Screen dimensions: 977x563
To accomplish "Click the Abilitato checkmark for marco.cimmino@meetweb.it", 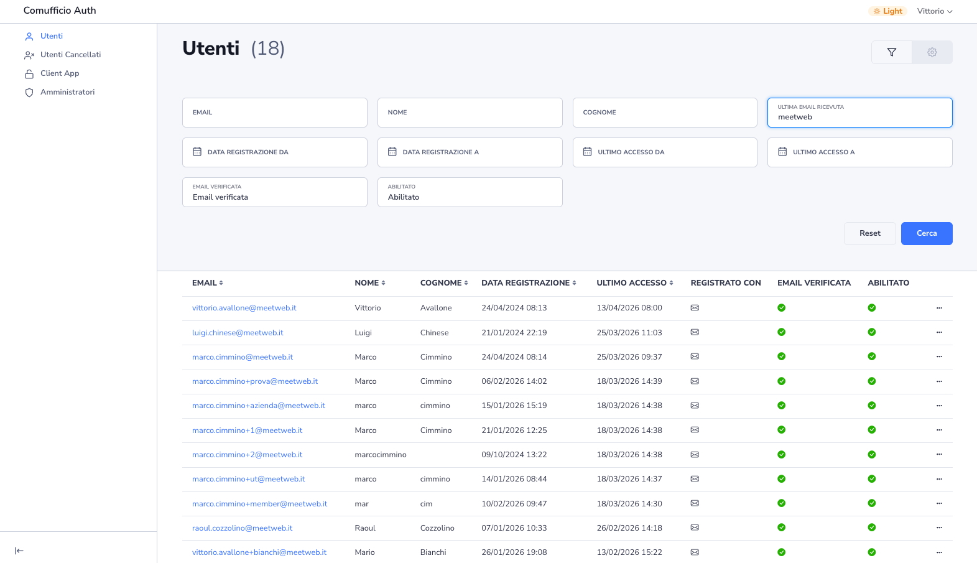I will (872, 356).
